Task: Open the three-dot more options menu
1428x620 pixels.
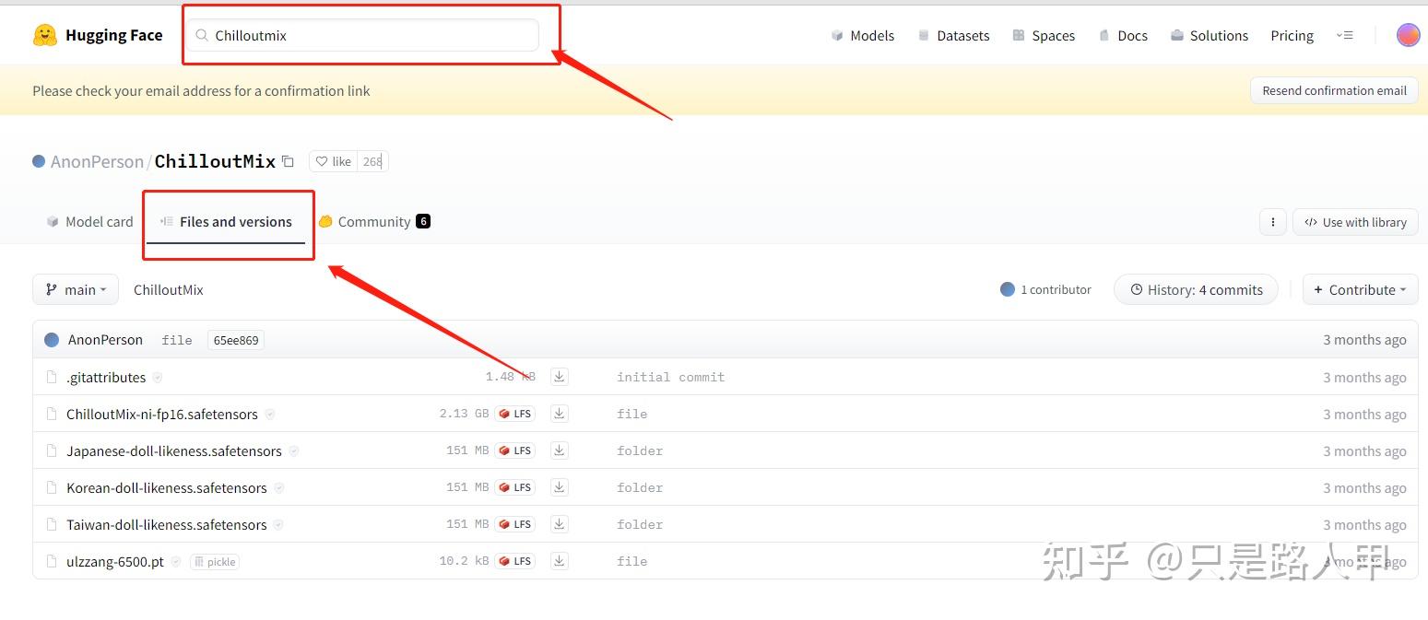Action: [x=1272, y=222]
